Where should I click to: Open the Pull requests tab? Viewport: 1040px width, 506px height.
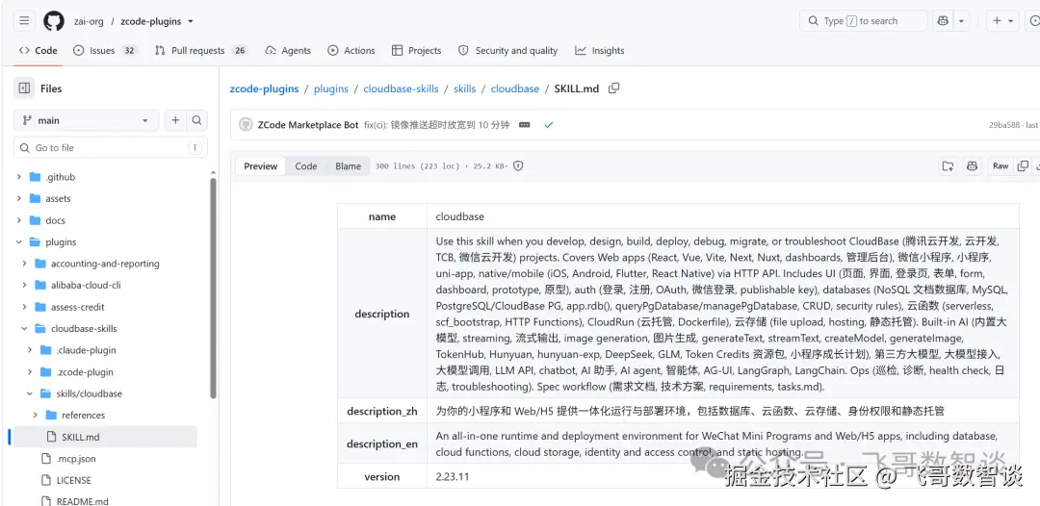click(x=200, y=50)
